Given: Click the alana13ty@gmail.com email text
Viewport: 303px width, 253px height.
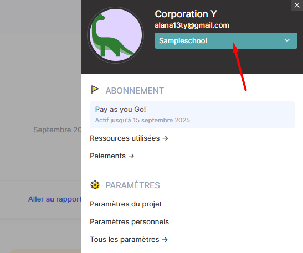Looking at the screenshot, I should (x=192, y=25).
